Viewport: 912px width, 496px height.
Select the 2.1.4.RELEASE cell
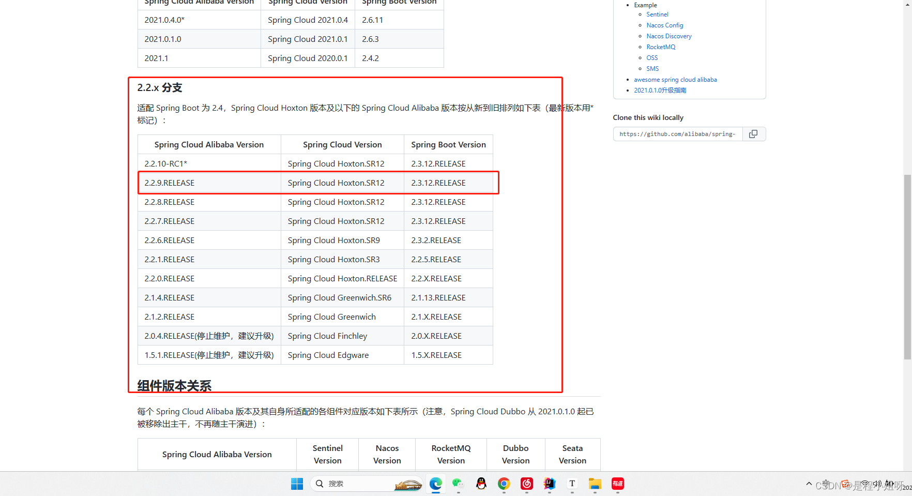pyautogui.click(x=209, y=298)
